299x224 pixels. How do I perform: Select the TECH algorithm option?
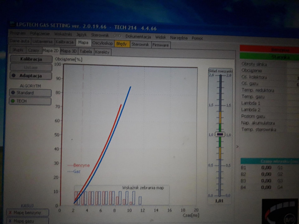pos(30,101)
